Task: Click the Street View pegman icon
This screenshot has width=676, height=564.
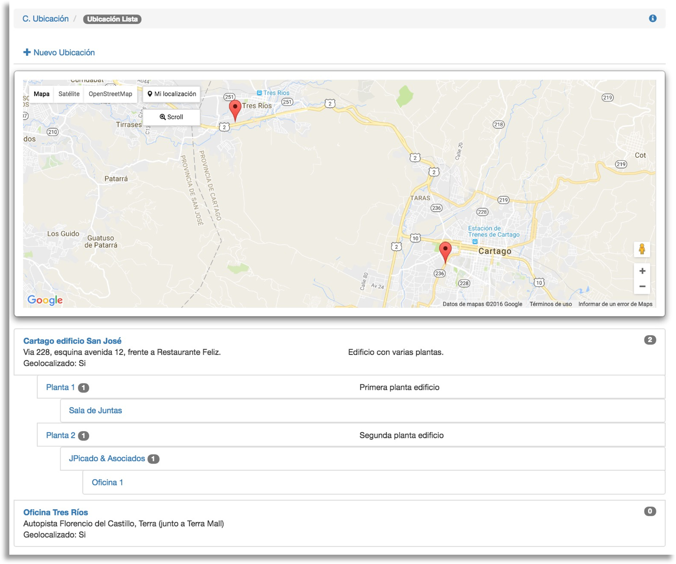Action: click(642, 249)
